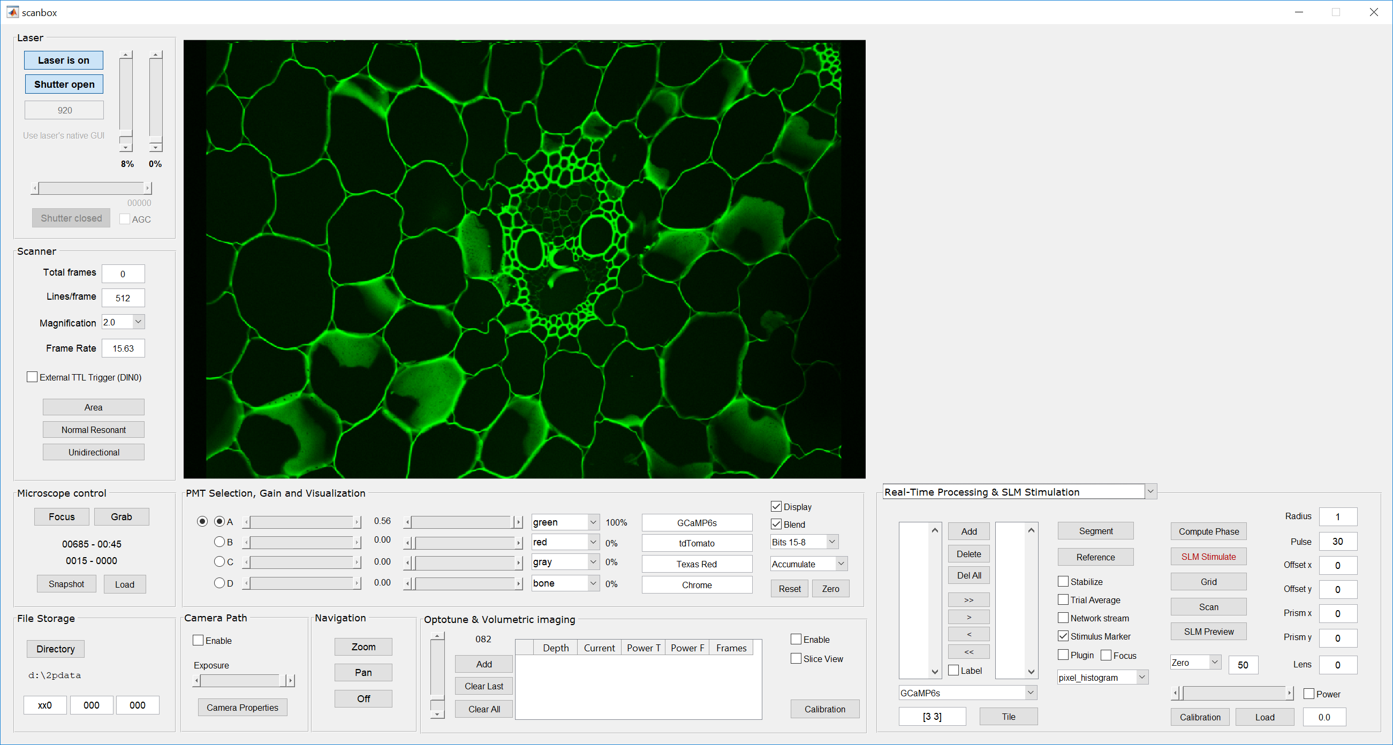Expand the Bits 15-8 dropdown
Screen dimensions: 1393x745
pos(832,542)
